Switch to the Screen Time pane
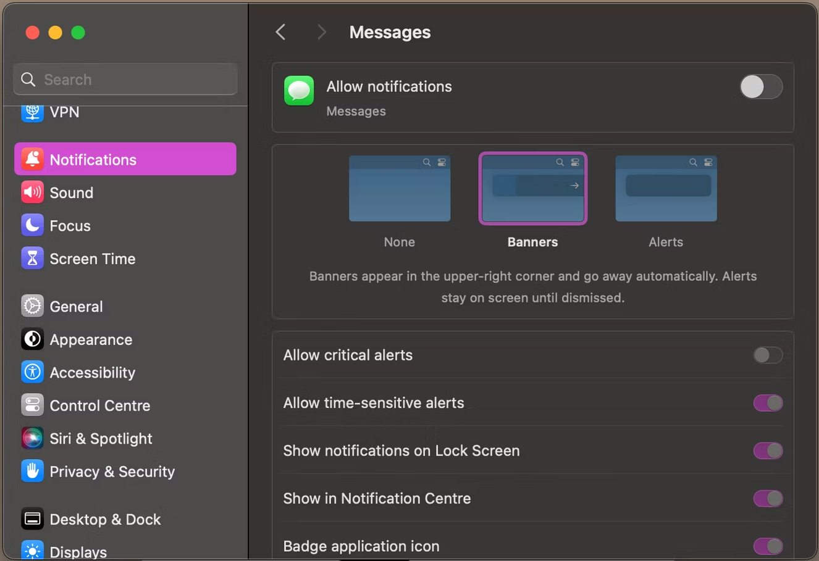This screenshot has width=819, height=561. pyautogui.click(x=125, y=259)
